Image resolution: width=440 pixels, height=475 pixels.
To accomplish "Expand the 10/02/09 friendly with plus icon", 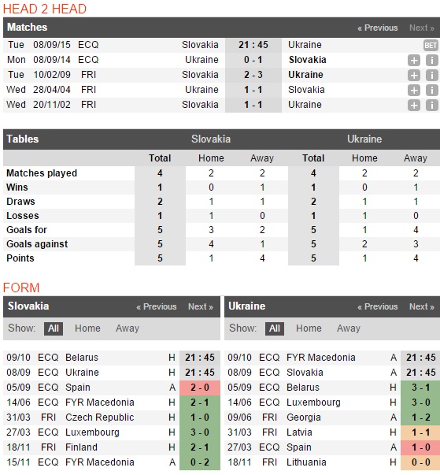I will tap(414, 75).
